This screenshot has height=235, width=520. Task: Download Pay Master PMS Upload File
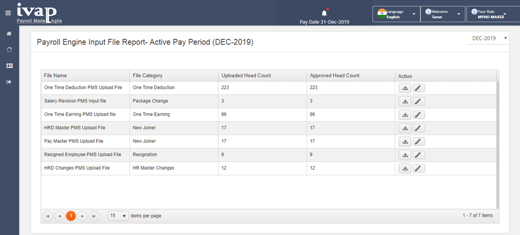point(405,141)
